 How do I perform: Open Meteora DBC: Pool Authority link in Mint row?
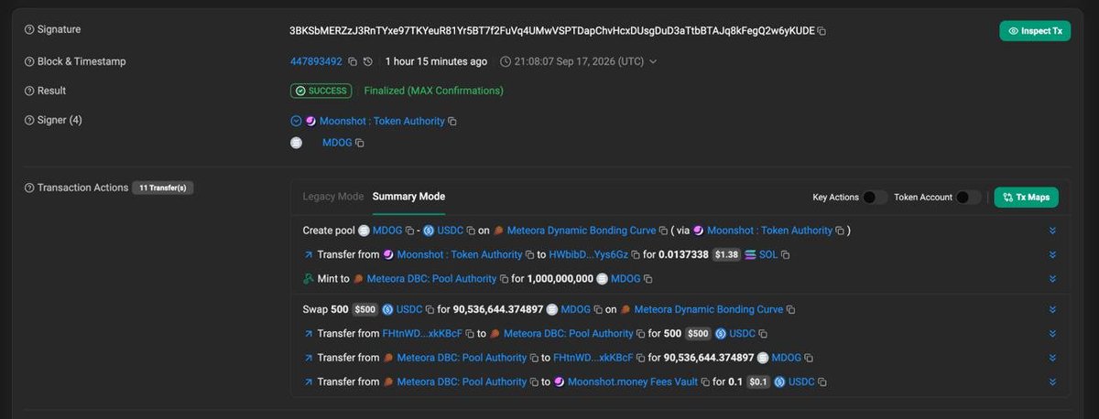coord(432,278)
